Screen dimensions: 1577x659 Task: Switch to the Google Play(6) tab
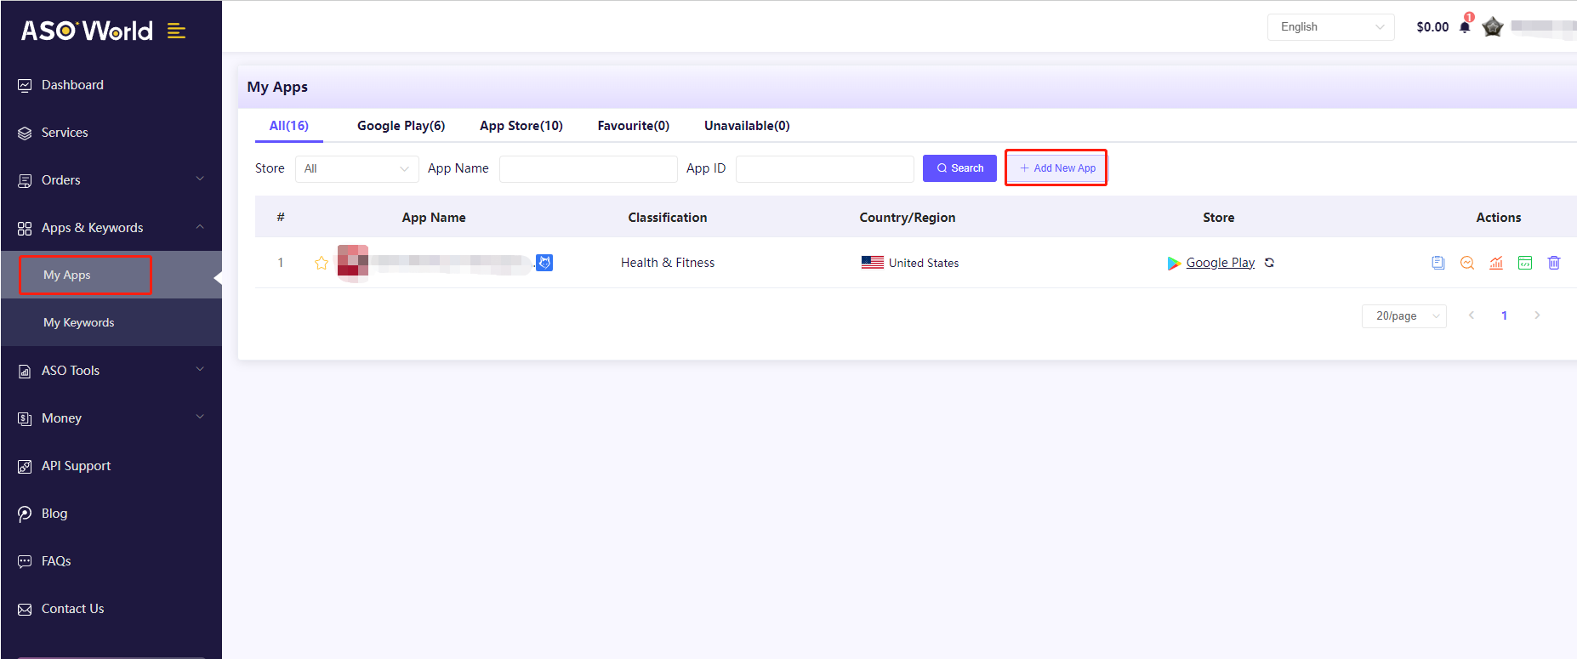tap(401, 126)
